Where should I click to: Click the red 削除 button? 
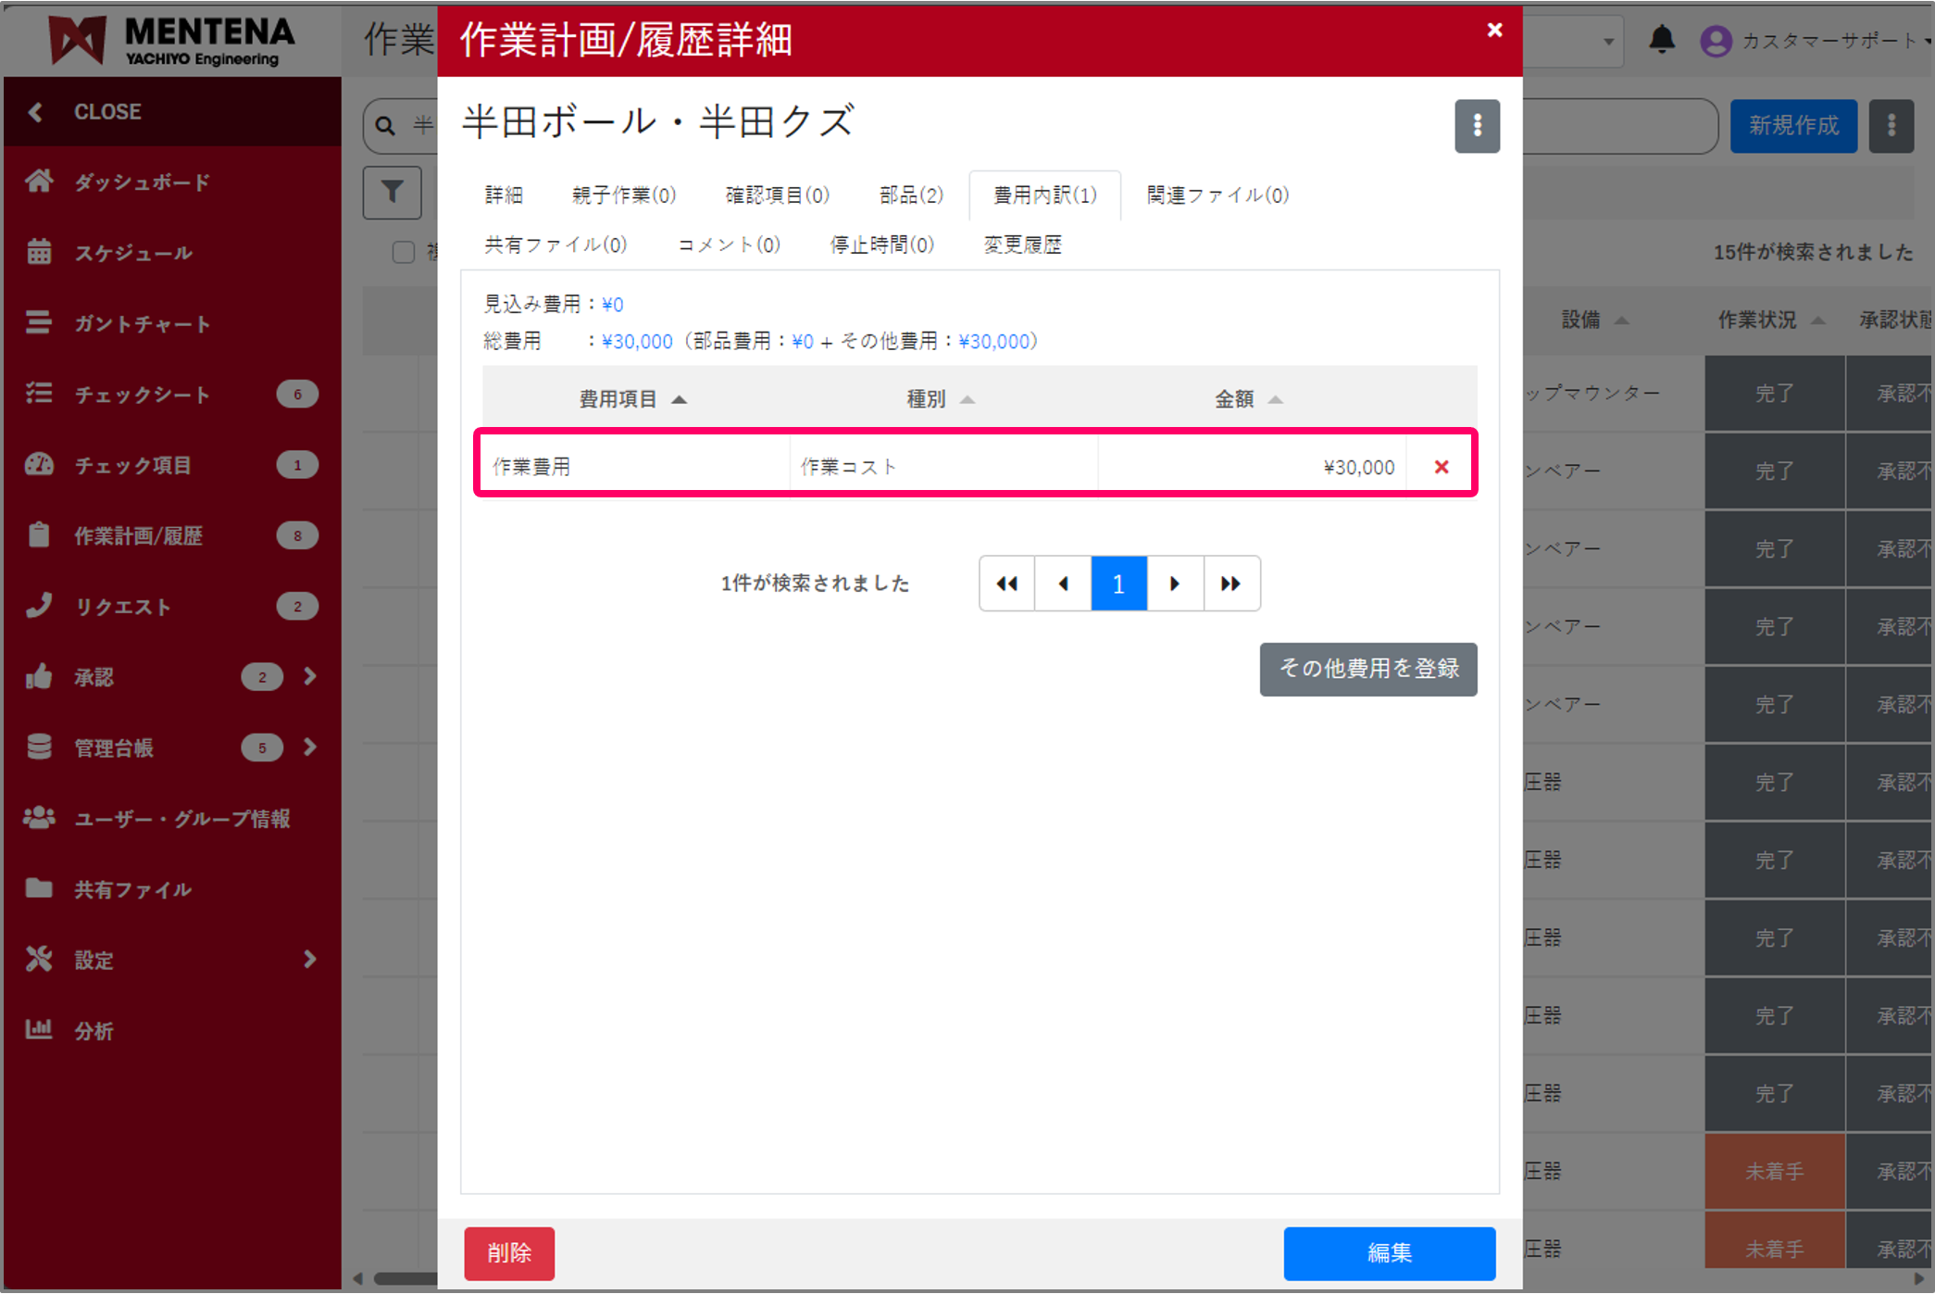click(x=509, y=1253)
